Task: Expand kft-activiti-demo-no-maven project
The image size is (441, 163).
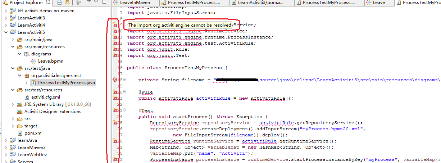Action: (x=6, y=11)
